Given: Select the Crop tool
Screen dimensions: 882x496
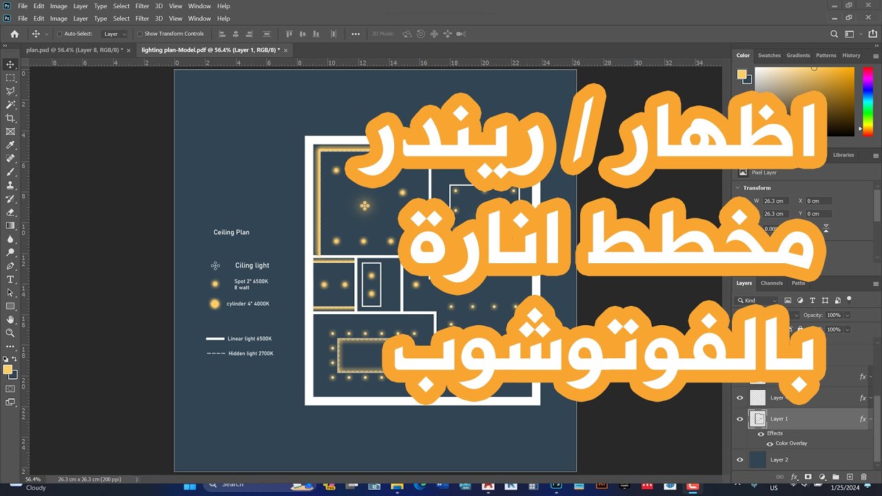Looking at the screenshot, I should tap(10, 118).
